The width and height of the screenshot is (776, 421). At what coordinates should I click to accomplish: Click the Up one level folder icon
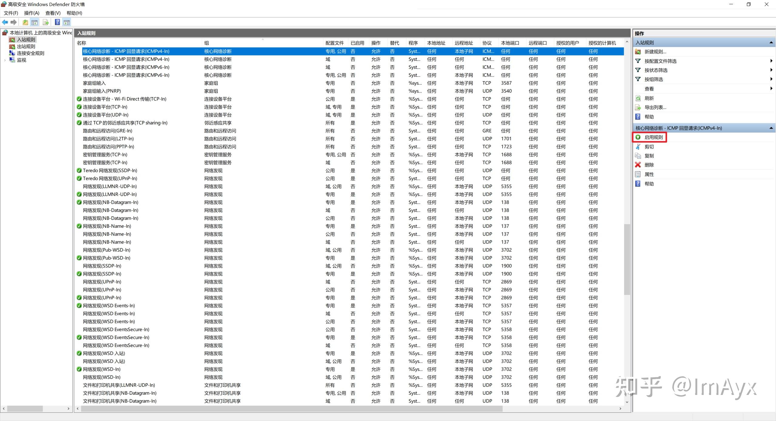pyautogui.click(x=25, y=22)
